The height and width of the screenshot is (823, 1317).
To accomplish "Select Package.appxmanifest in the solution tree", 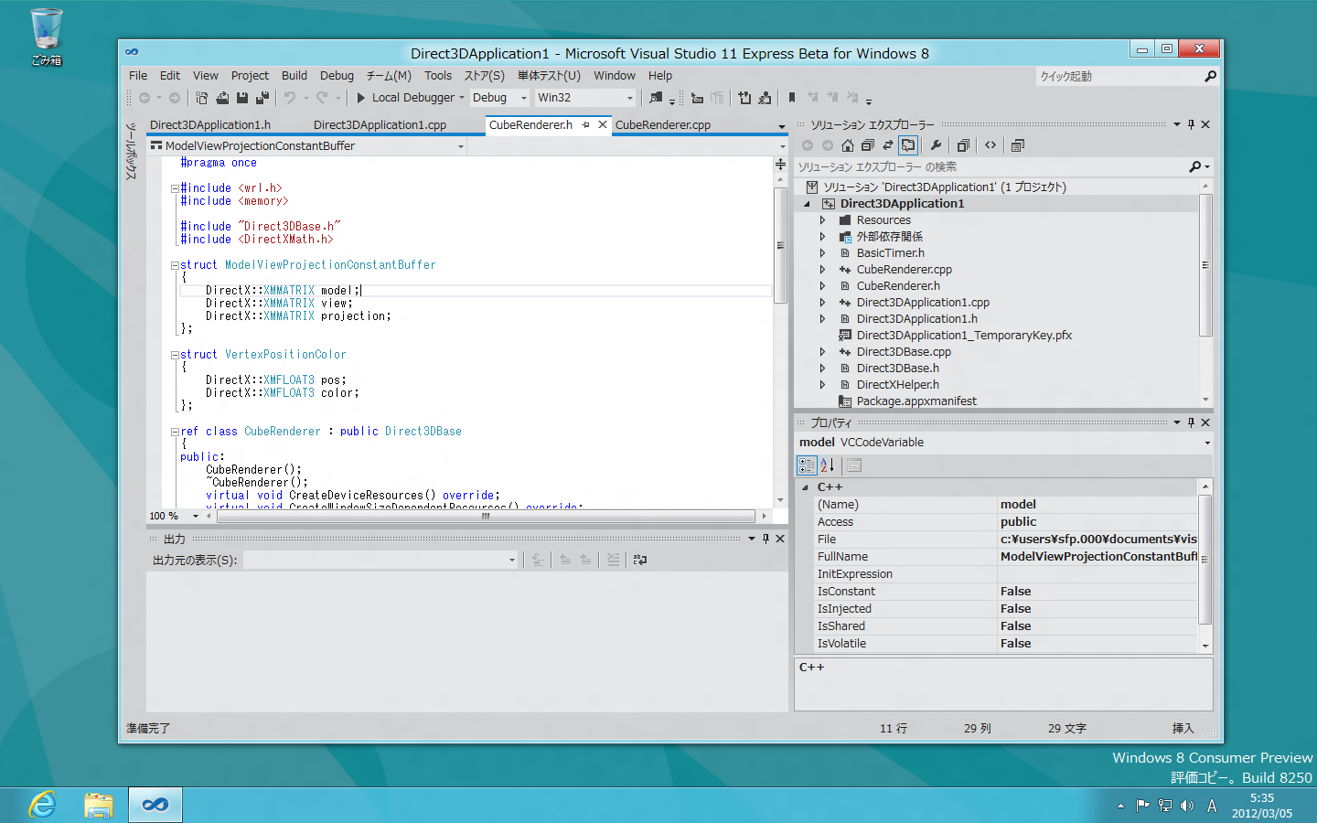I will tap(915, 401).
